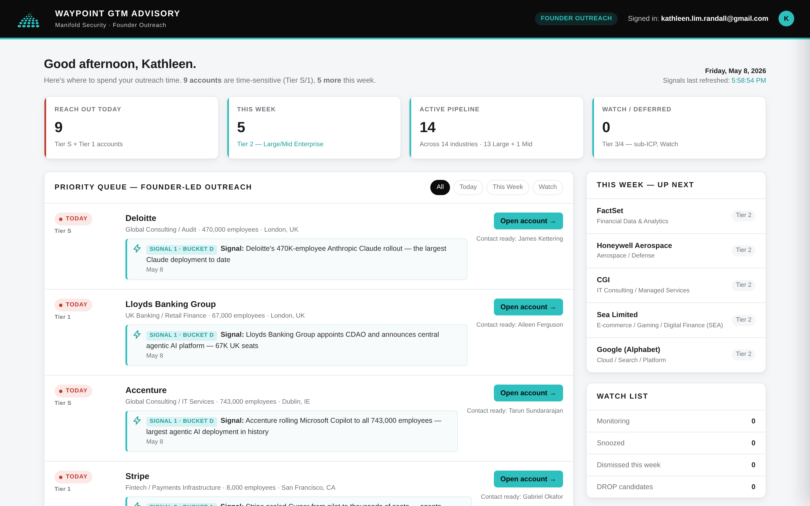Click the Stripe company name
The height and width of the screenshot is (506, 810).
(x=137, y=476)
